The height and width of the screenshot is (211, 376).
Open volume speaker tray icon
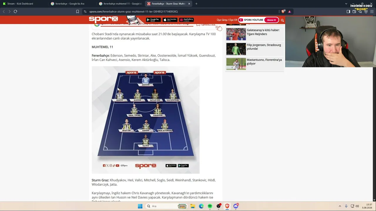click(357, 206)
